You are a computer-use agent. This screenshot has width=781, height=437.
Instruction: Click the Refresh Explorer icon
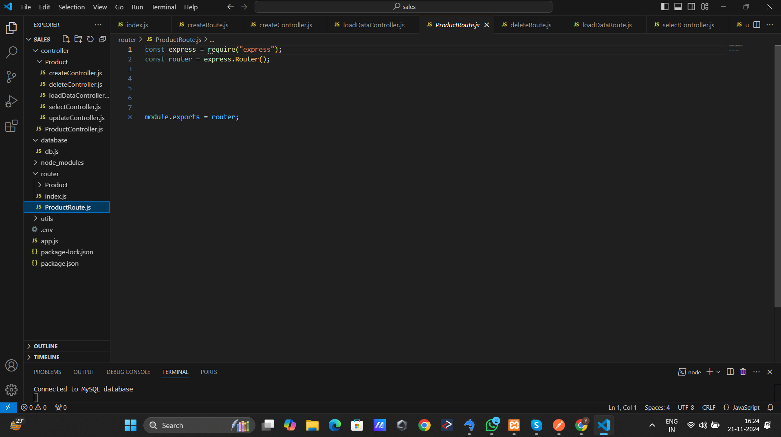click(90, 39)
